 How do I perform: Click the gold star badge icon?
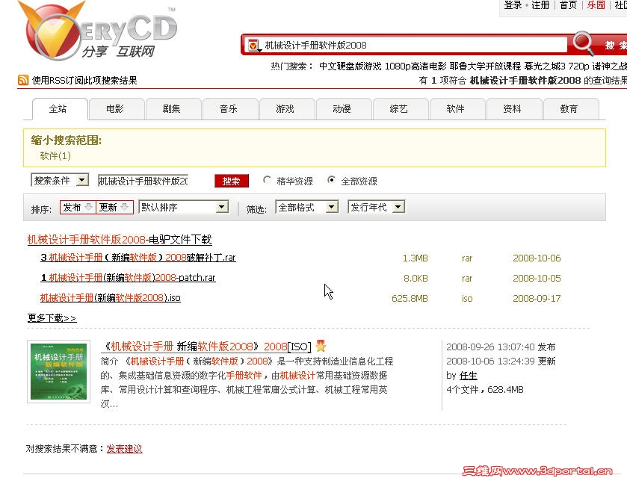[321, 346]
